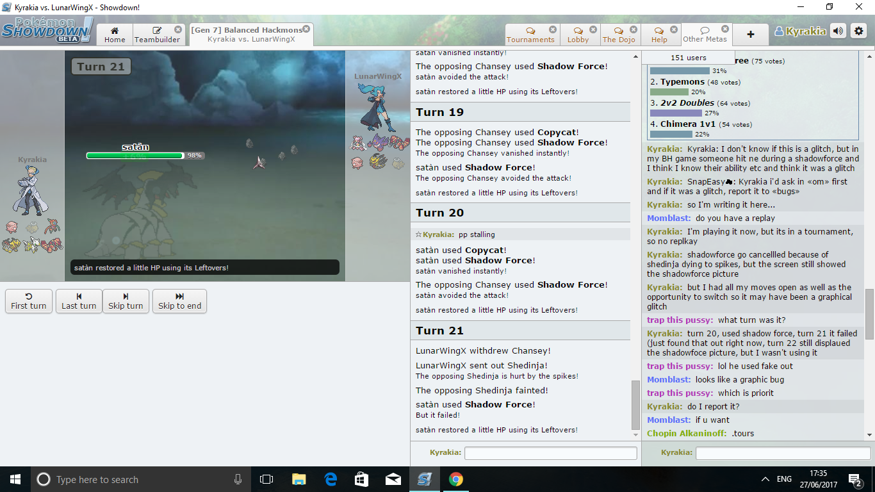Click the Other Metas chat input field
875x492 pixels.
point(783,453)
